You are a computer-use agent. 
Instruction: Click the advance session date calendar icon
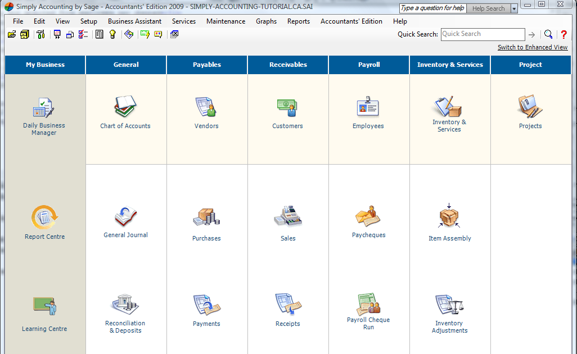click(57, 34)
